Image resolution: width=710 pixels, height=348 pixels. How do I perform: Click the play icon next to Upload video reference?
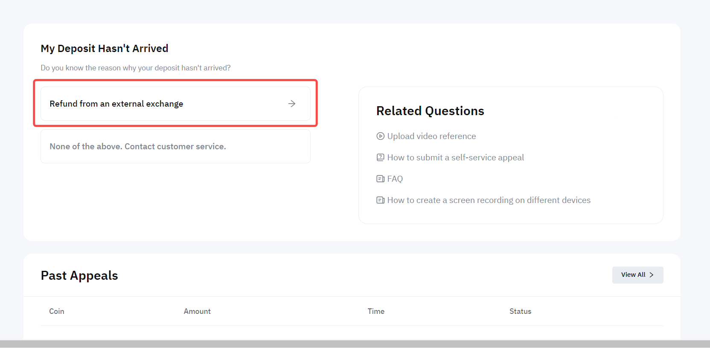tap(380, 136)
